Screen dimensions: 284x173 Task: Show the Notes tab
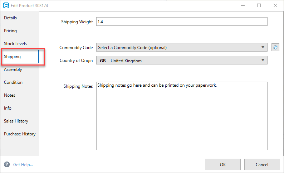(9, 95)
